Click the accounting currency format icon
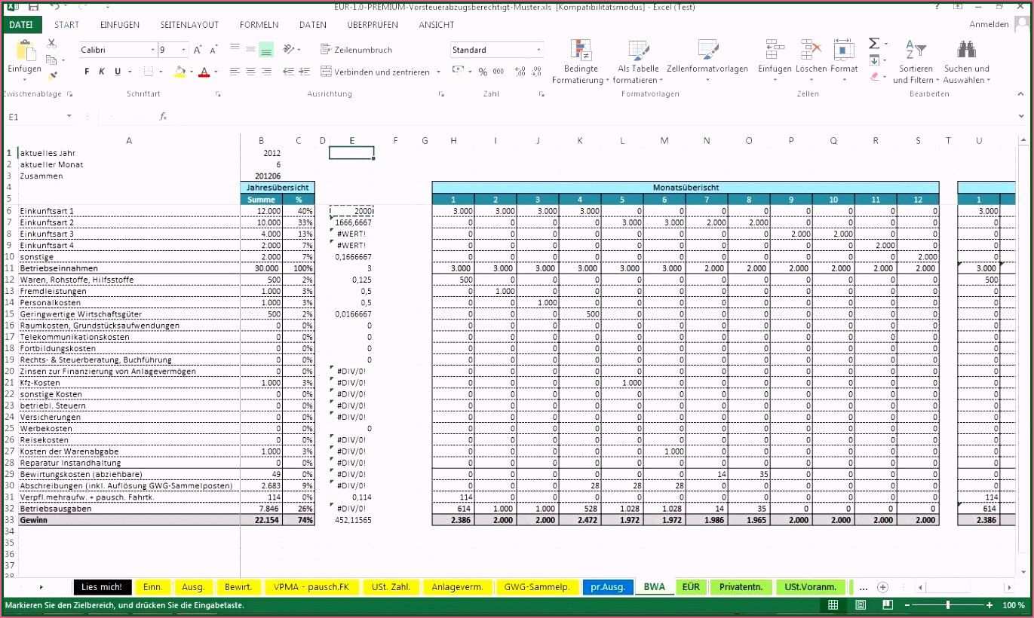 [x=457, y=71]
